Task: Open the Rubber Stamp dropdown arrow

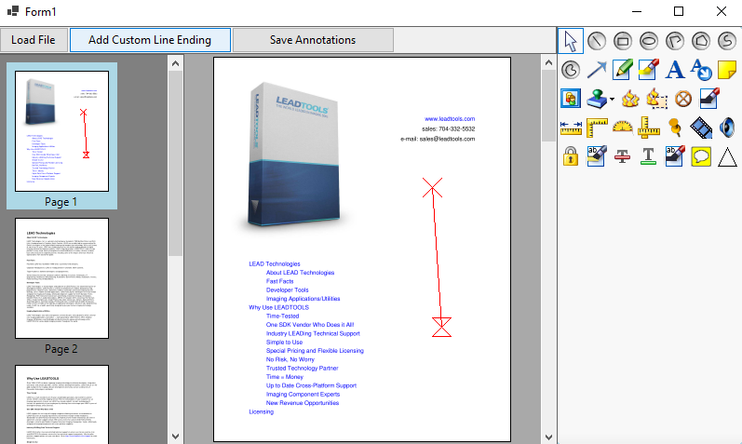Action: click(x=612, y=100)
